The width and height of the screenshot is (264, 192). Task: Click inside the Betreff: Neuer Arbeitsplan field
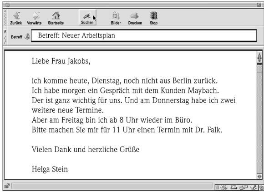point(144,35)
